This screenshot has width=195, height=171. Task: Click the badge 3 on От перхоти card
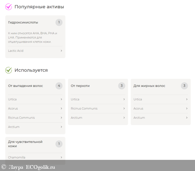[121, 86]
